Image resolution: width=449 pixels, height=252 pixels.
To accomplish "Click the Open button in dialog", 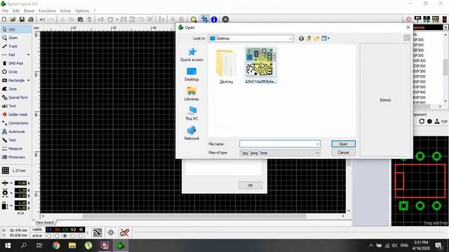I will click(343, 144).
